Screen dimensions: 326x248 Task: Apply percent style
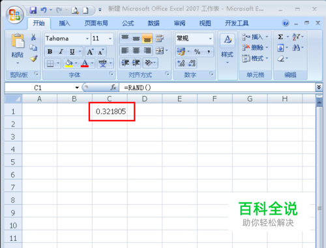click(197, 52)
